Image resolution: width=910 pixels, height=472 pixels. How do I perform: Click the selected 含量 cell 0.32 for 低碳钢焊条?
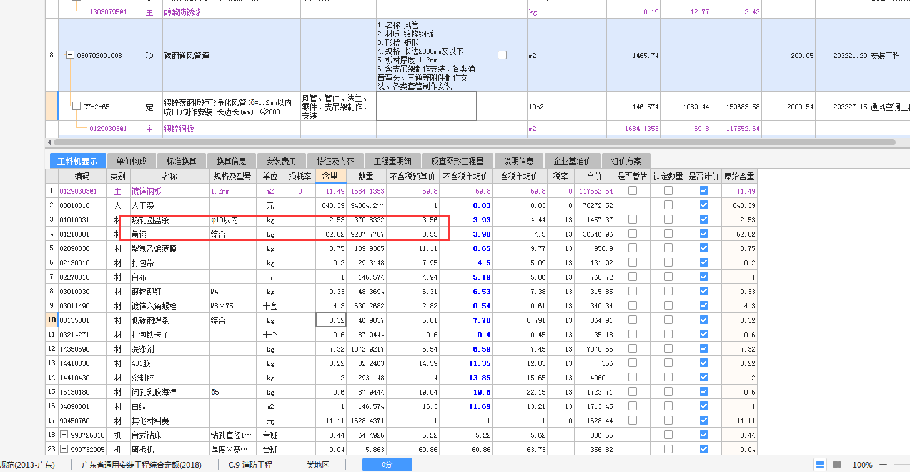pos(330,320)
